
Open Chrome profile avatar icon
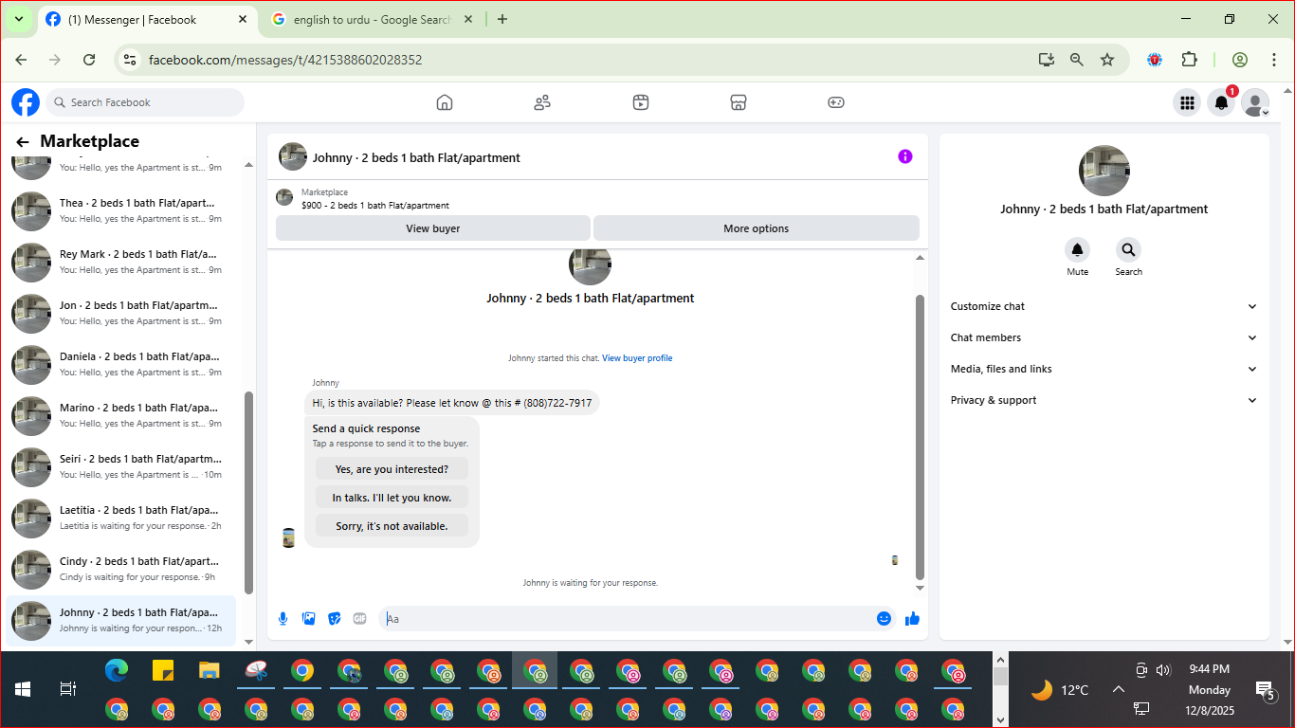point(1240,60)
